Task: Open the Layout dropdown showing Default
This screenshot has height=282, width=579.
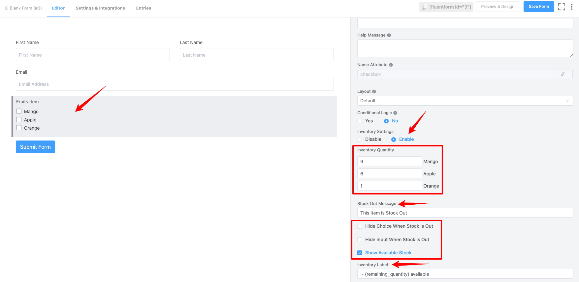Action: pos(465,101)
